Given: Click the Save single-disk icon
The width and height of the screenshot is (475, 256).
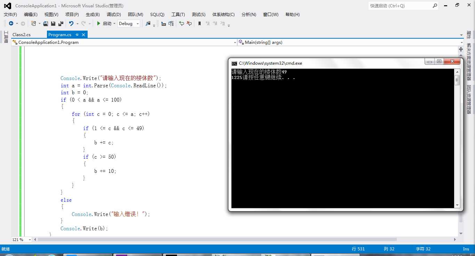Looking at the screenshot, I should [x=53, y=23].
